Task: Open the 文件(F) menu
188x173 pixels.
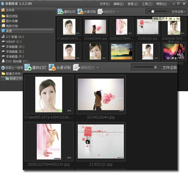Action: [104, 4]
